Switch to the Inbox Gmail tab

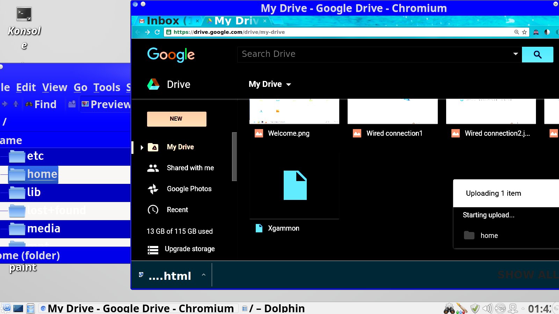tap(169, 21)
